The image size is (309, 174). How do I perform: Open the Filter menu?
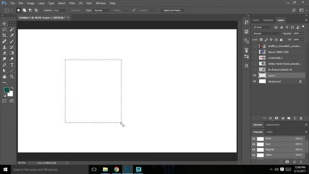pyautogui.click(x=72, y=3)
